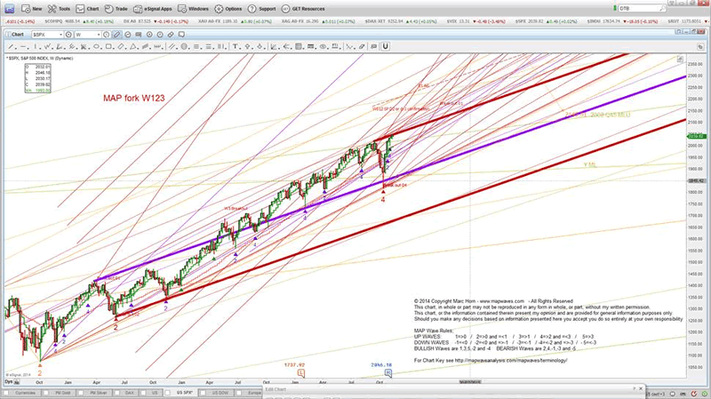Screen dimensions: 711x399
Task: Click the 1737.92 time marker flag
Action: (300, 372)
